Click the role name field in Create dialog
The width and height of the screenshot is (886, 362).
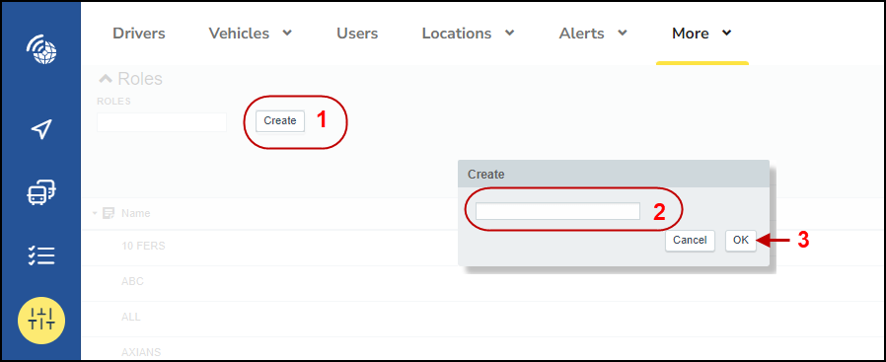click(557, 211)
